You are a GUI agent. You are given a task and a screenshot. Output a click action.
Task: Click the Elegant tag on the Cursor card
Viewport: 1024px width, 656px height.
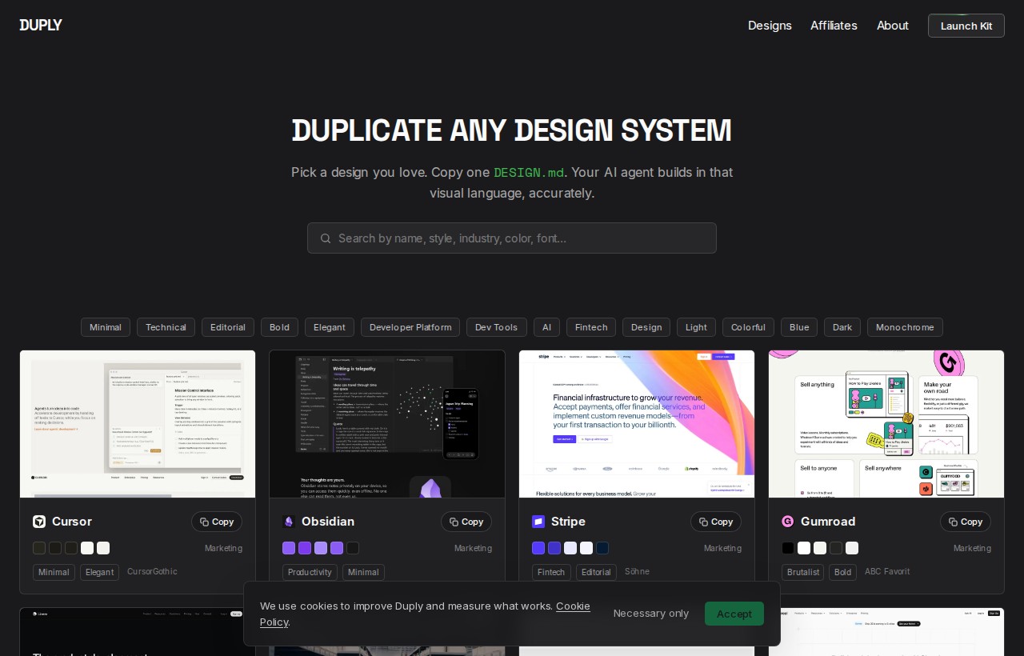point(100,572)
